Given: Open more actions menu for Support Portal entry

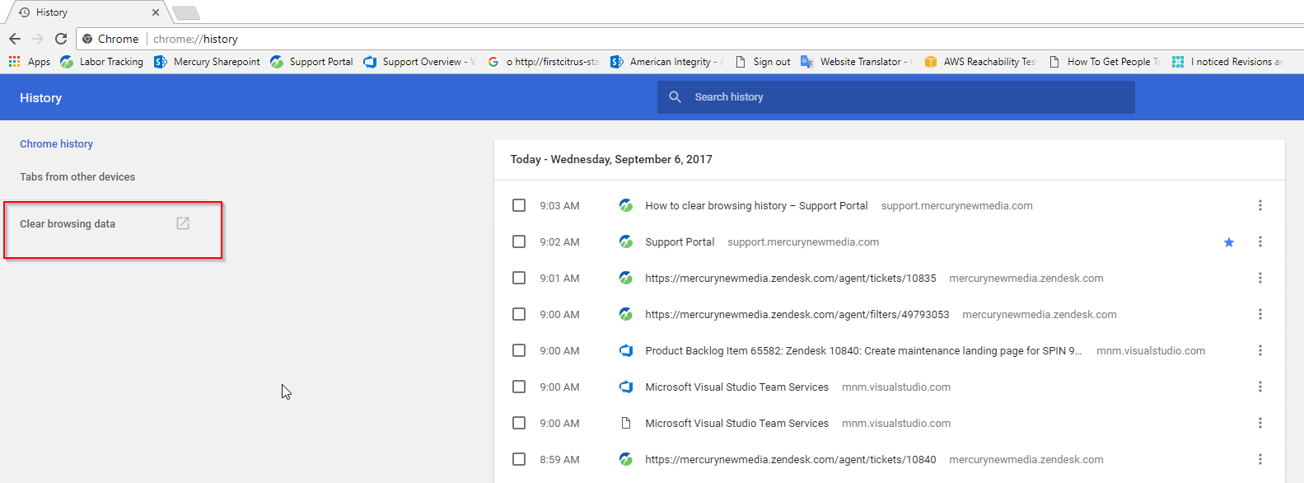Looking at the screenshot, I should pyautogui.click(x=1260, y=242).
